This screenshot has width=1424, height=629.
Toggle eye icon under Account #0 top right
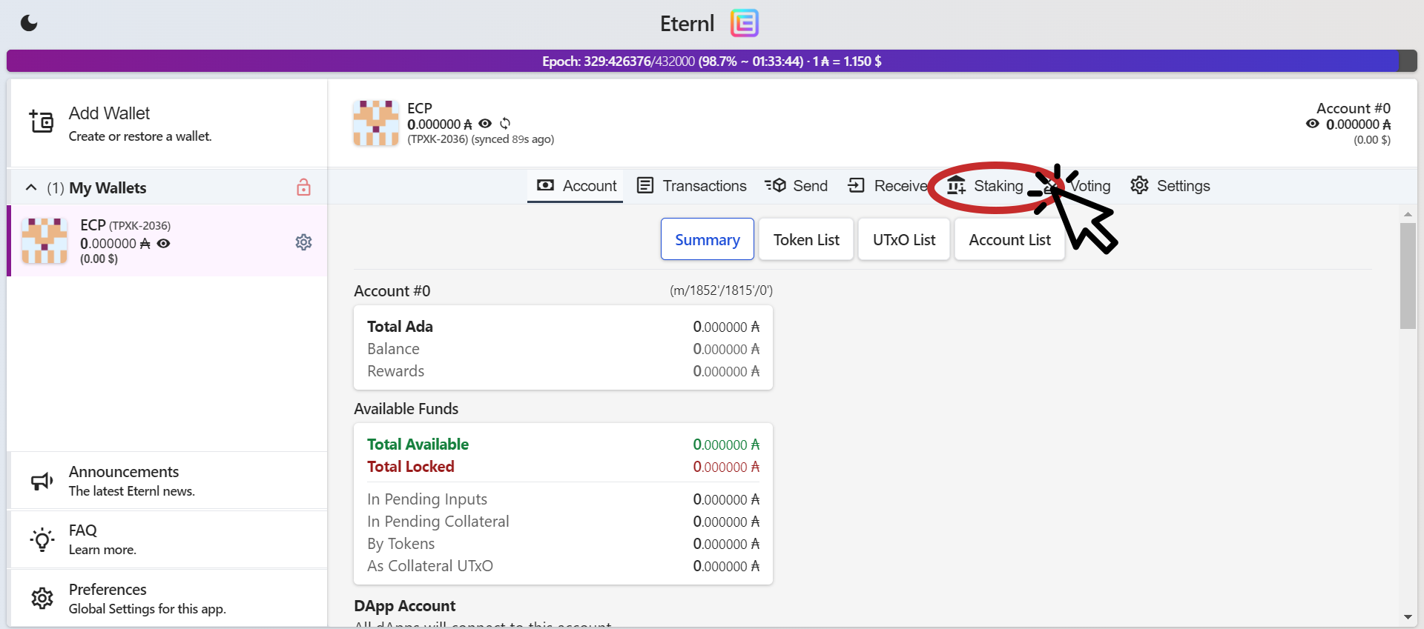click(1313, 124)
